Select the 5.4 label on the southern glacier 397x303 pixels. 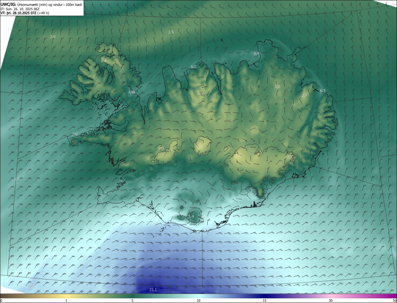tap(191, 216)
